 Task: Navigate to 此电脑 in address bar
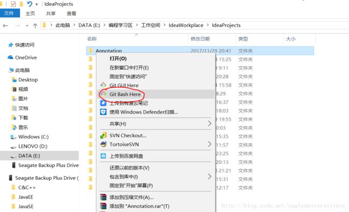click(62, 25)
